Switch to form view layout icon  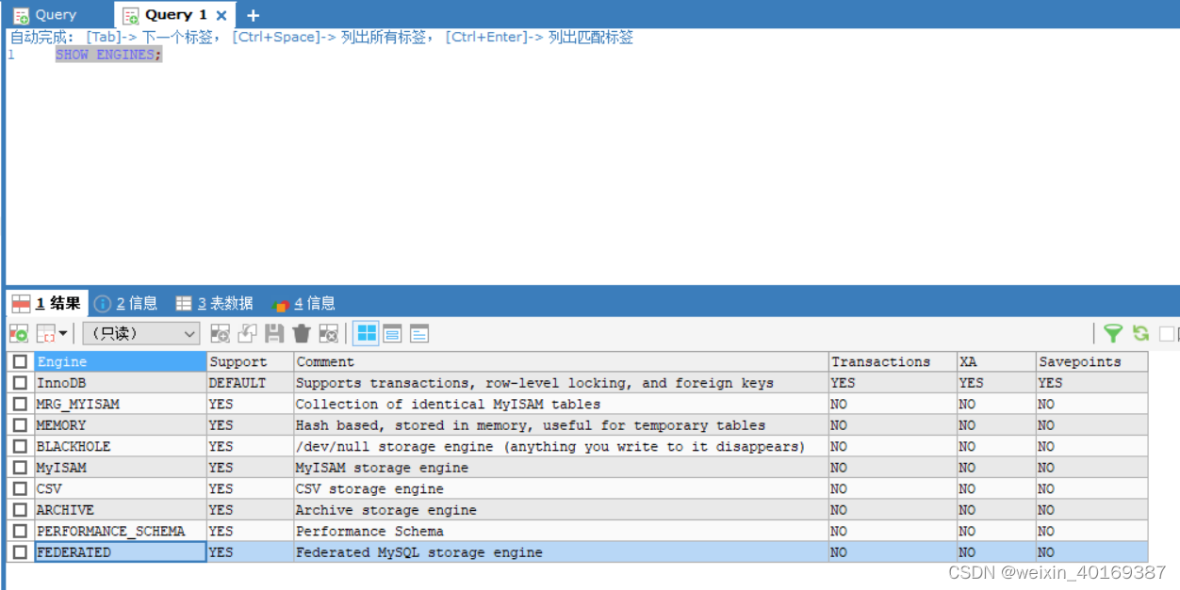(392, 333)
